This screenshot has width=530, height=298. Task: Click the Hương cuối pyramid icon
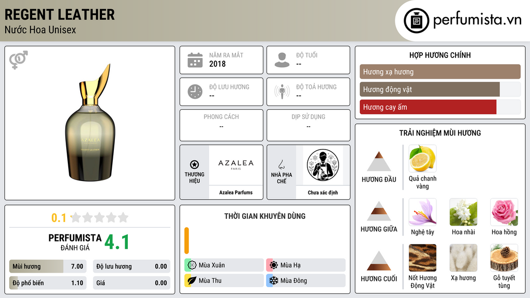379,261
